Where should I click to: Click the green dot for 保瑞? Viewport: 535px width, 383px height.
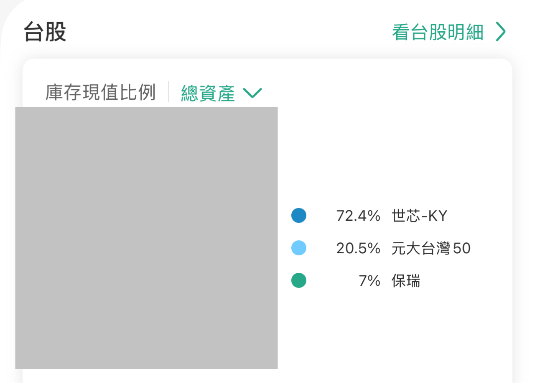point(299,280)
